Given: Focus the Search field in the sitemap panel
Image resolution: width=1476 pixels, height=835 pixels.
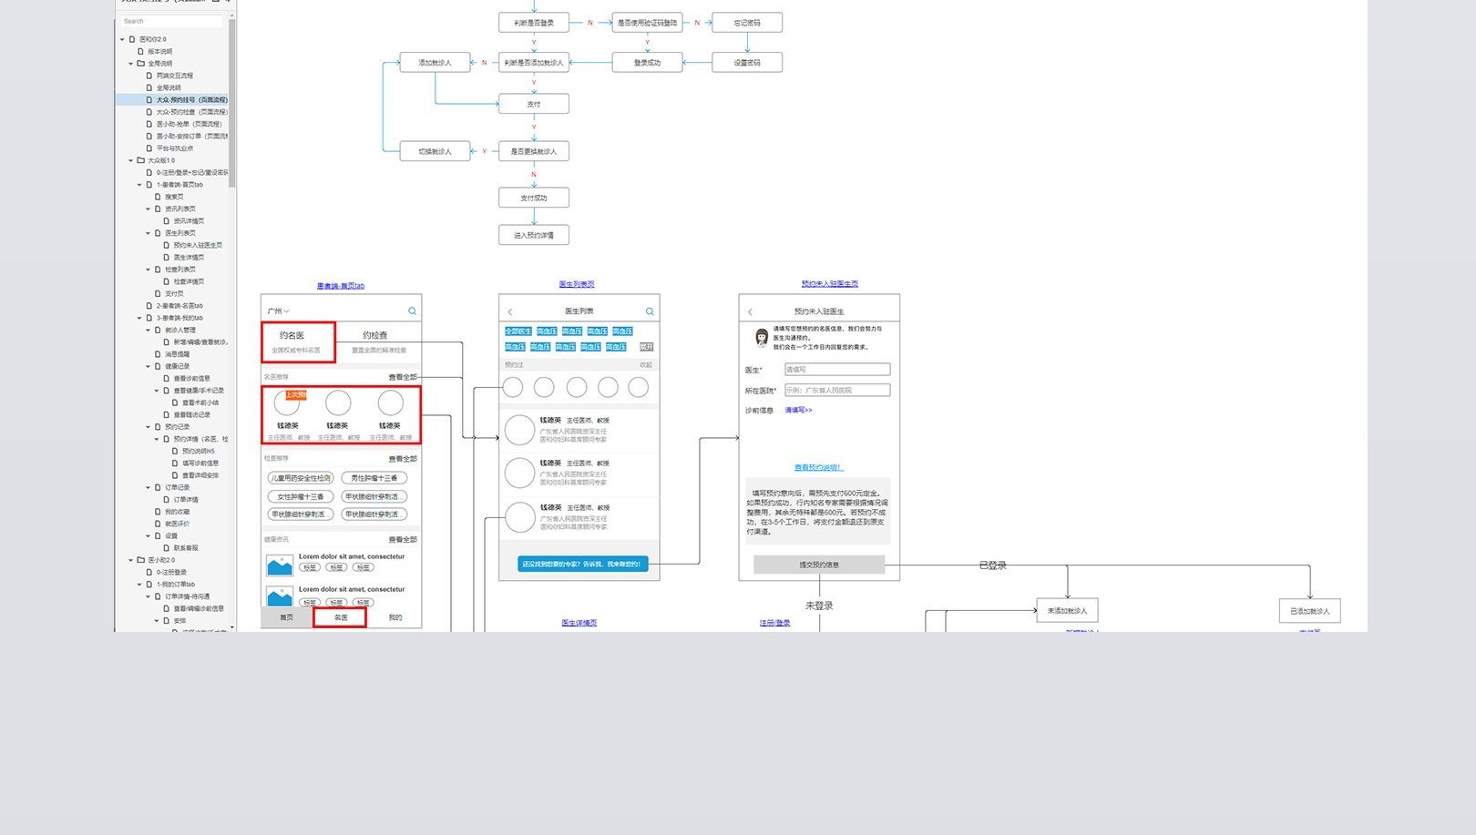Looking at the screenshot, I should [171, 21].
